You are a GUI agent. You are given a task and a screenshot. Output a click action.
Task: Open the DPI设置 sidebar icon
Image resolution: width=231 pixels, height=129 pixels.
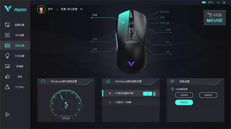point(7,35)
